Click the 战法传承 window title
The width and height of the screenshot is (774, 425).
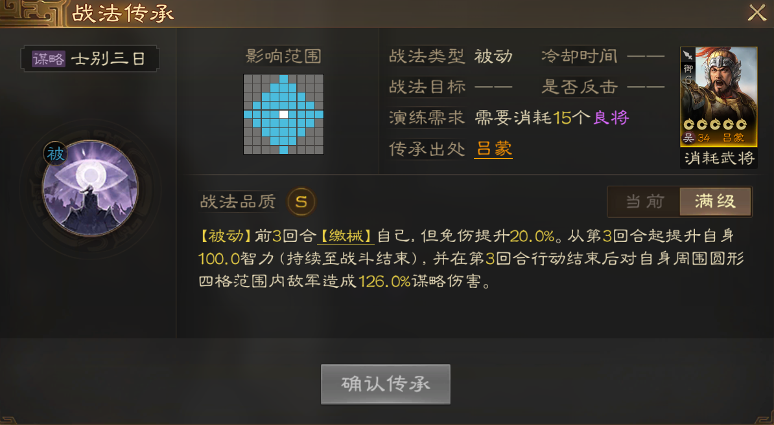click(x=123, y=14)
